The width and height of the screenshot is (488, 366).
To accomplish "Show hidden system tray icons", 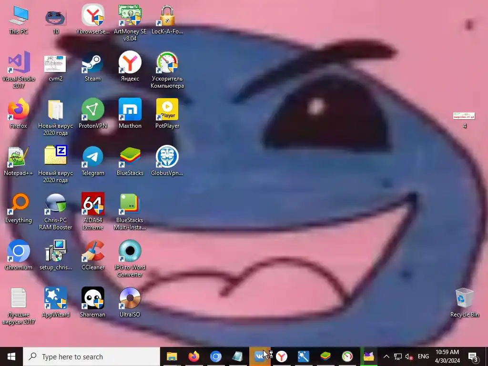I will (386, 356).
